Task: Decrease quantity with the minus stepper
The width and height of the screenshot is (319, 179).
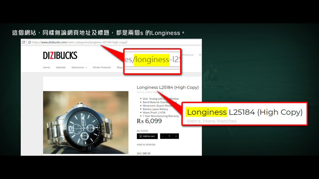Action: click(x=163, y=136)
